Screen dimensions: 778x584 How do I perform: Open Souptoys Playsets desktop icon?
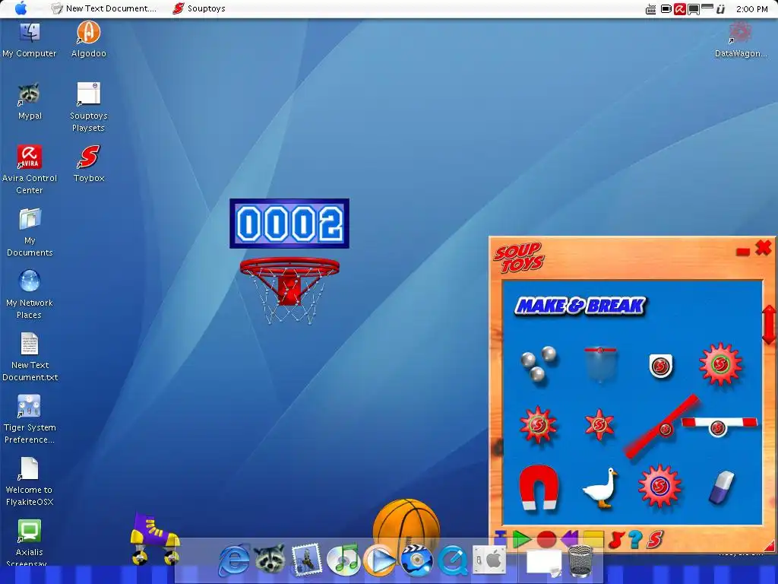pyautogui.click(x=88, y=106)
